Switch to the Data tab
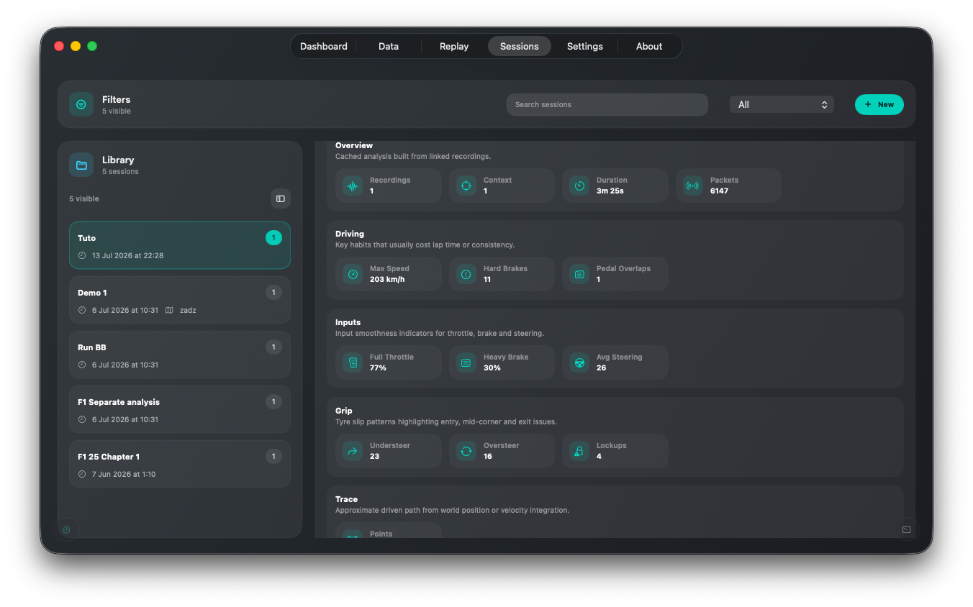Image resolution: width=973 pixels, height=607 pixels. (x=389, y=46)
